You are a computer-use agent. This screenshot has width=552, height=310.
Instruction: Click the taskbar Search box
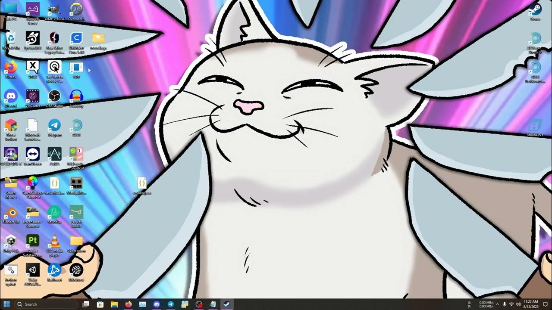click(x=46, y=304)
